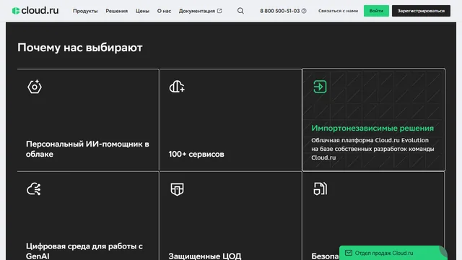The height and width of the screenshot is (260, 462).
Task: Click Связаться с нами
Action: 338,11
